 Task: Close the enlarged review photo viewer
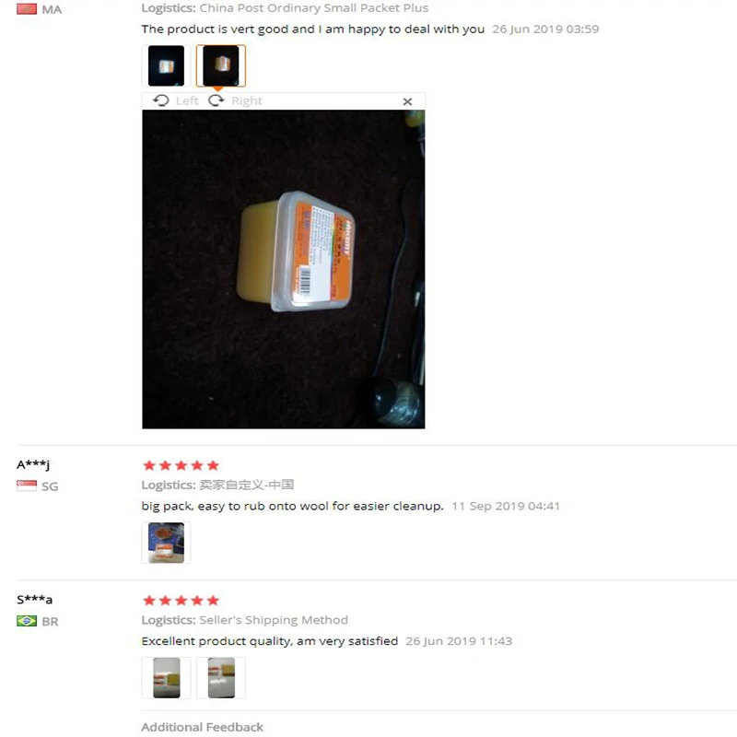click(407, 101)
